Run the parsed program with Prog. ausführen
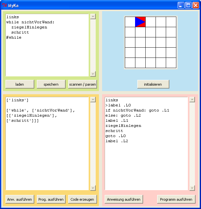 pyautogui.click(x=51, y=199)
